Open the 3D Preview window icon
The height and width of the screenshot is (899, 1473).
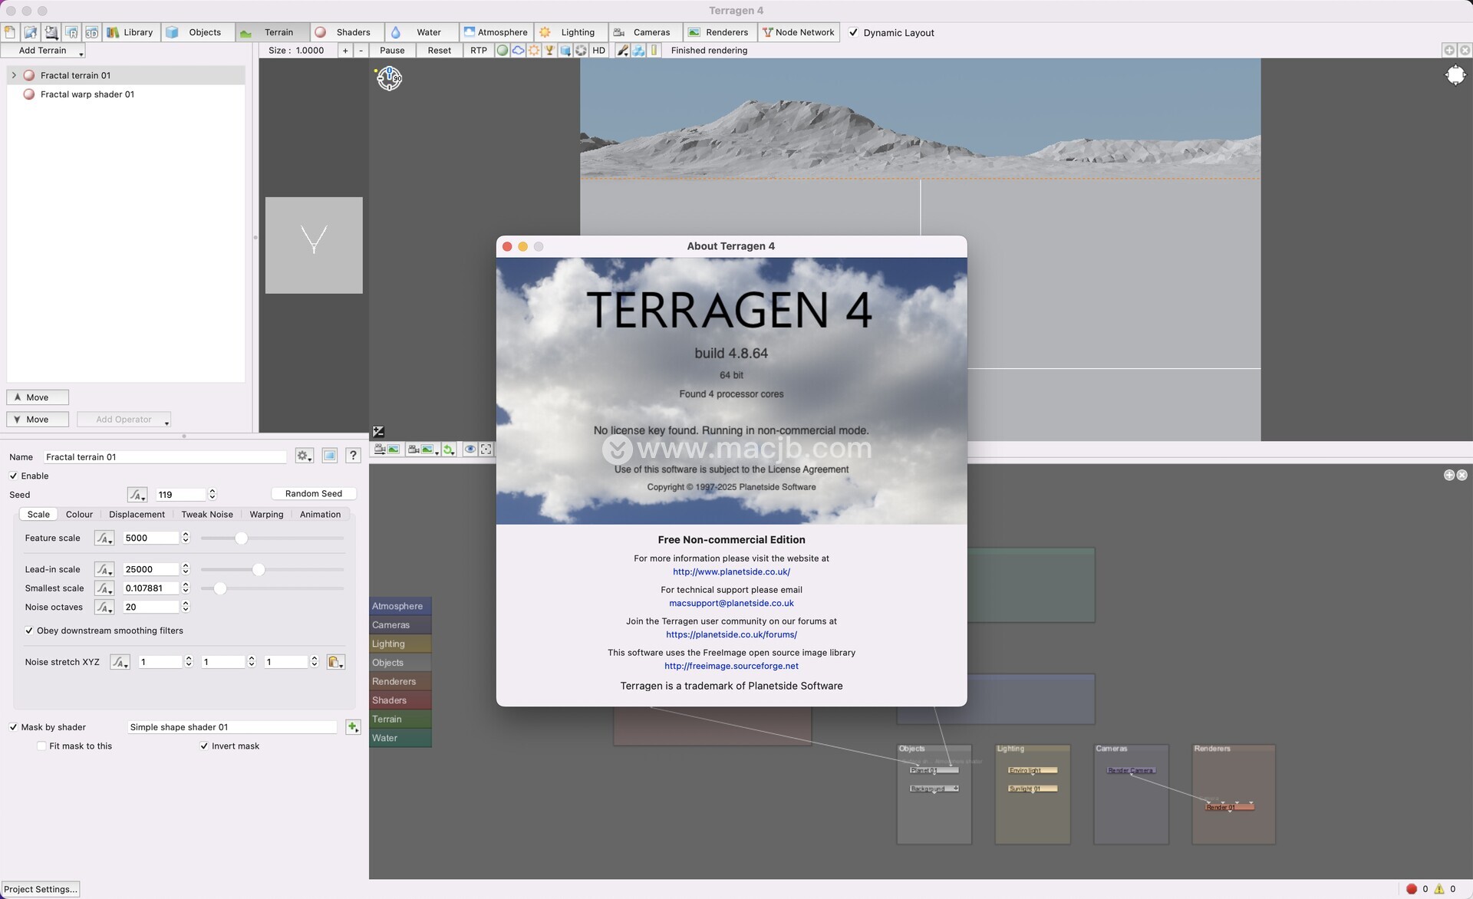coord(91,32)
